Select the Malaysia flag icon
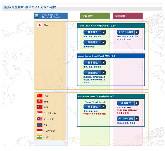This screenshot has width=165, height=151. [39, 119]
